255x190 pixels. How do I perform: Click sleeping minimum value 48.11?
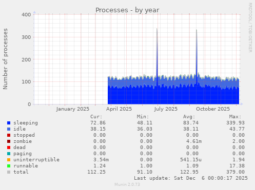click(x=145, y=123)
